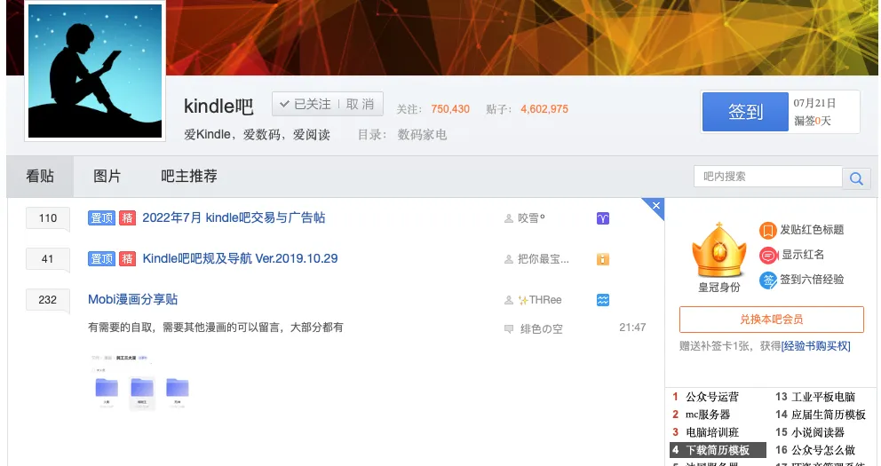Focus the 吧内搜索 search field
The width and height of the screenshot is (881, 466).
767,177
